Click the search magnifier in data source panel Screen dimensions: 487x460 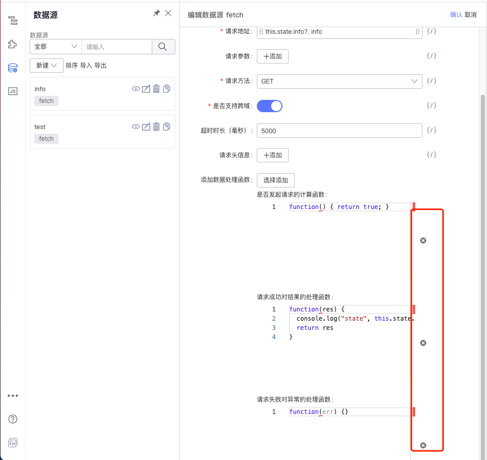[163, 46]
